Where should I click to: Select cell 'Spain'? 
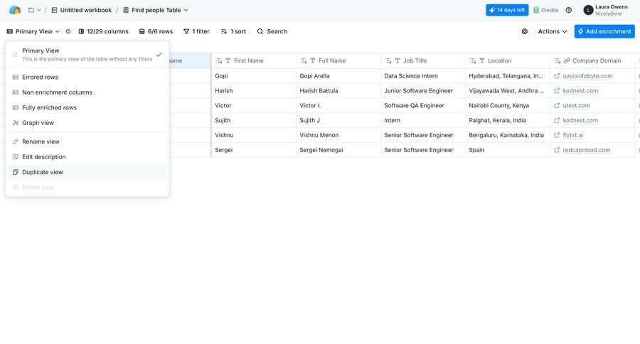[x=507, y=150]
